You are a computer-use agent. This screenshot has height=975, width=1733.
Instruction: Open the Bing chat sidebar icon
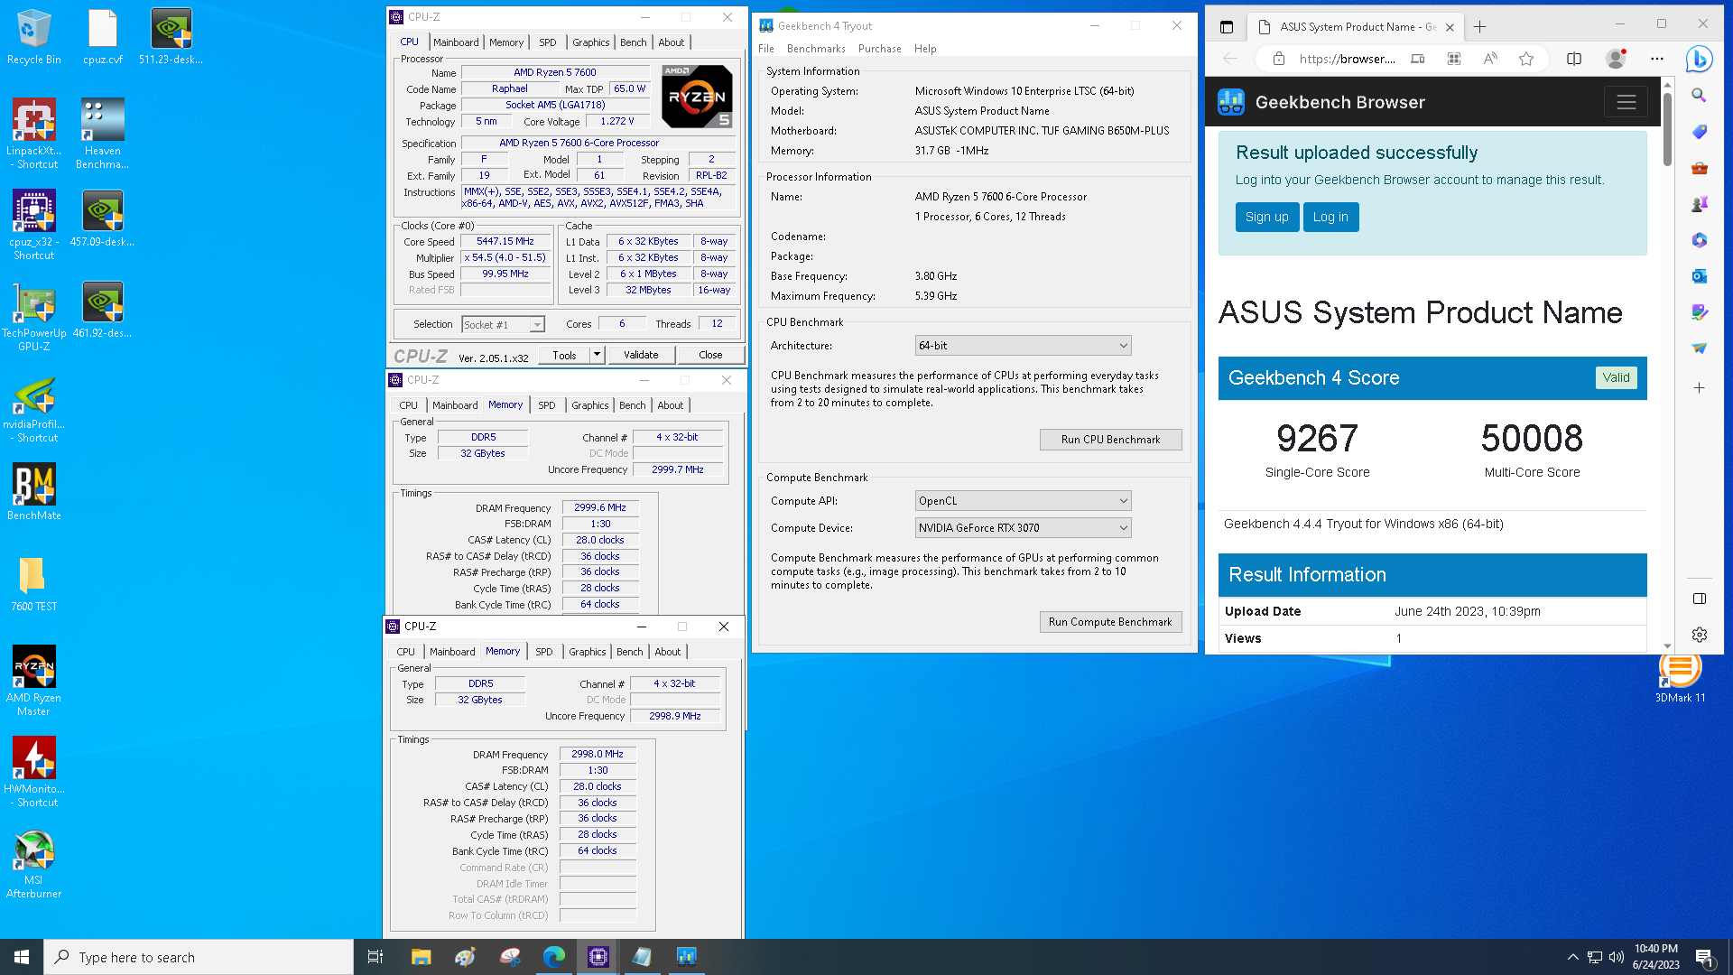pos(1700,59)
